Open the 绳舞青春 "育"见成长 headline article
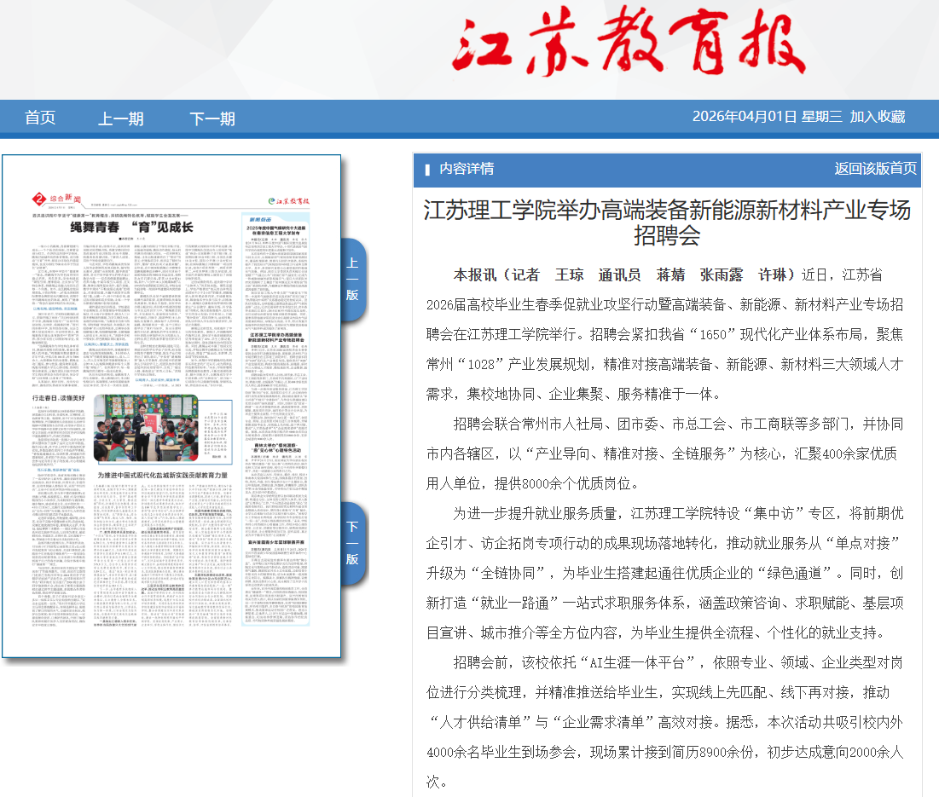939x797 pixels. click(x=131, y=228)
